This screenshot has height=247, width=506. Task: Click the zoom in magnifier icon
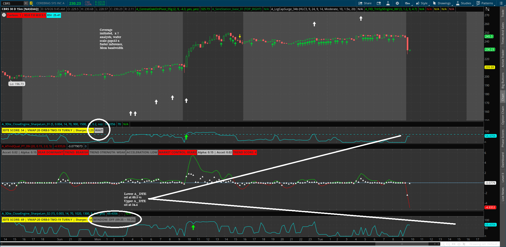pyautogui.click(x=448, y=244)
